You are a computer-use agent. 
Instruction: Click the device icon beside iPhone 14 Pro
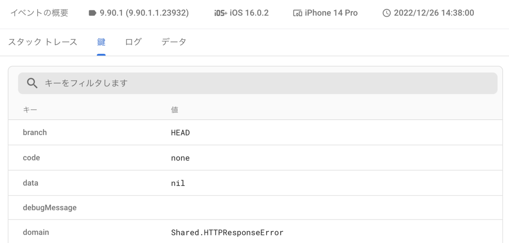tap(297, 13)
